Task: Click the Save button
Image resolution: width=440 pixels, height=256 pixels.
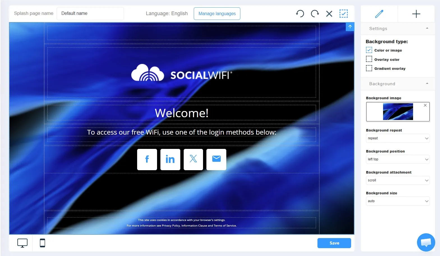Action: coord(334,243)
